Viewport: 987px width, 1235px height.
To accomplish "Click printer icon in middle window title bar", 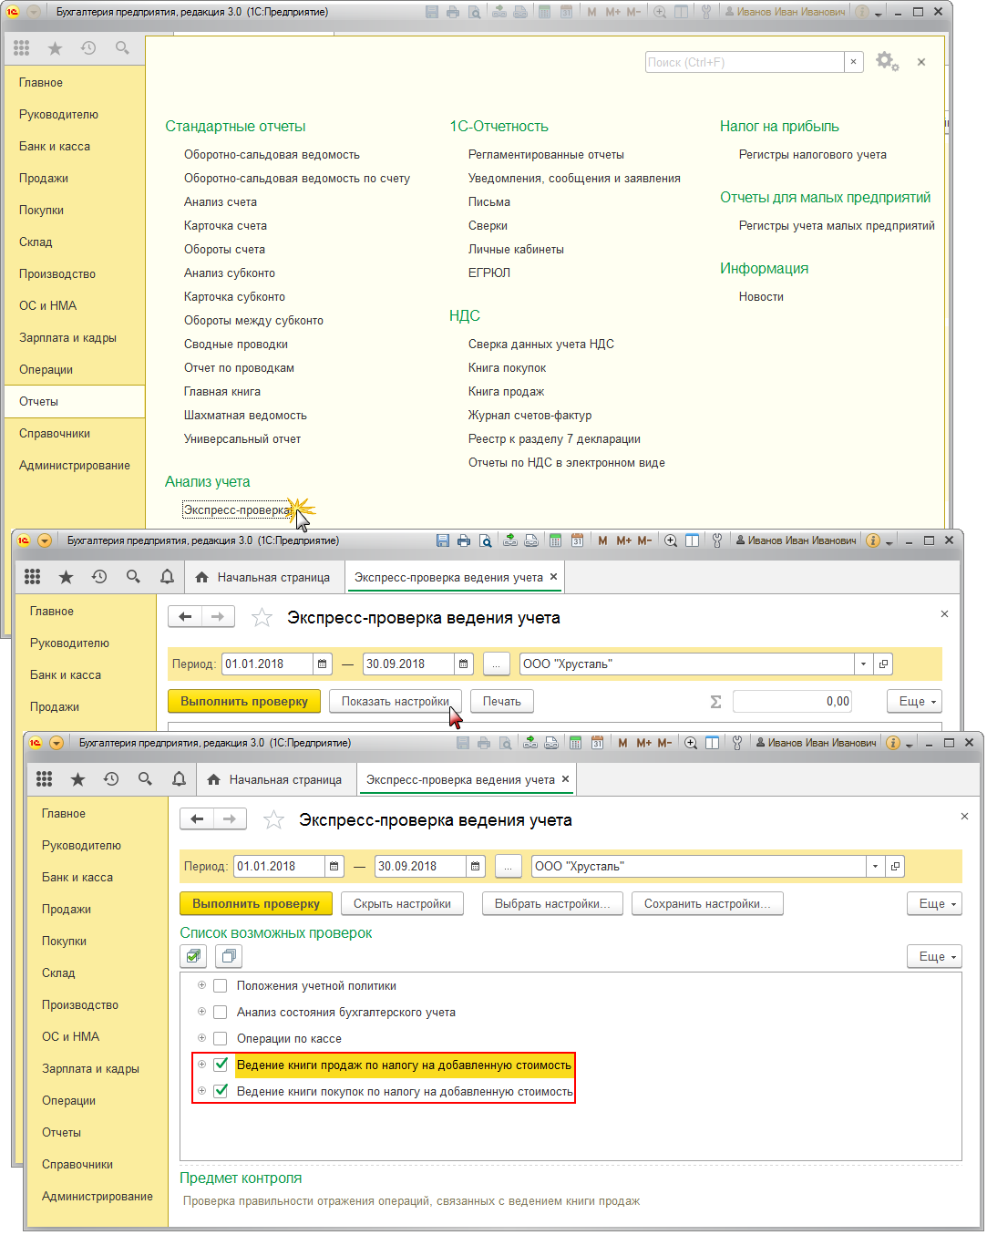I will pos(464,540).
